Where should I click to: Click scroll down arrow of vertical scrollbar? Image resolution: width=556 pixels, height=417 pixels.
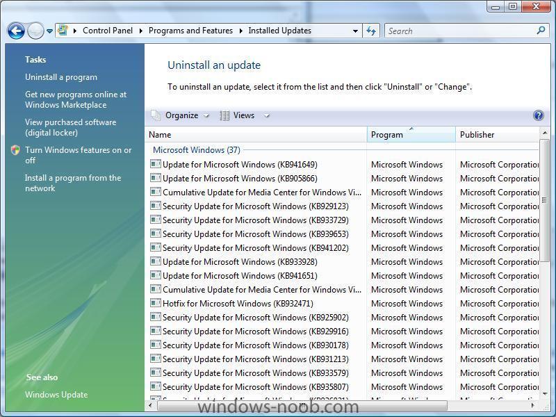(545, 393)
